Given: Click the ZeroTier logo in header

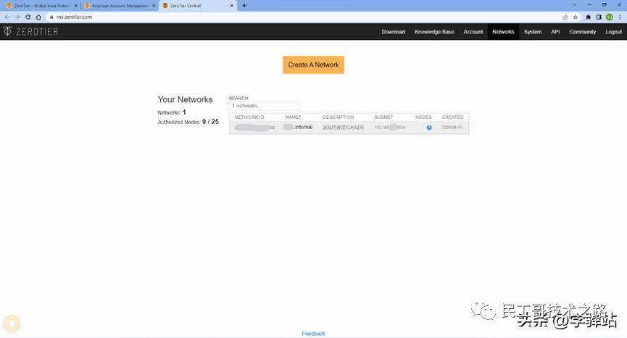Looking at the screenshot, I should [30, 32].
